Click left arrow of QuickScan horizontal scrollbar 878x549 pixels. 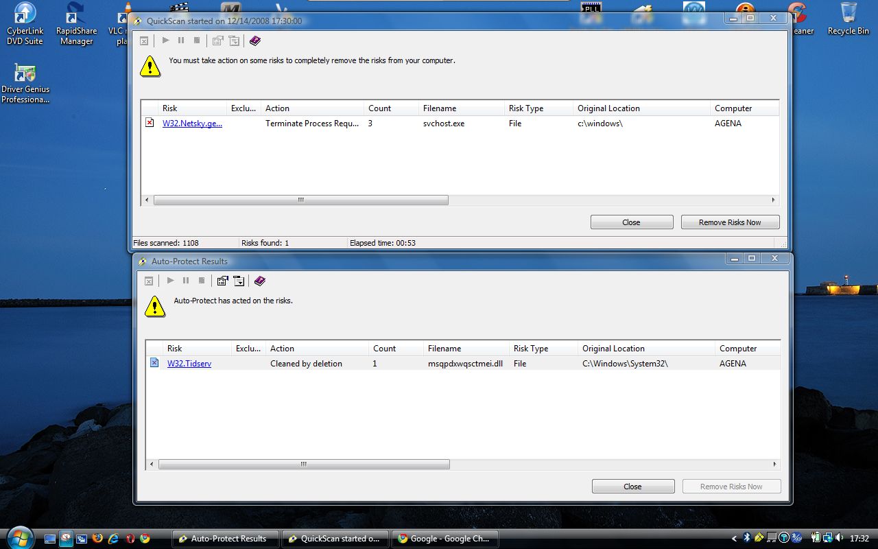click(147, 200)
